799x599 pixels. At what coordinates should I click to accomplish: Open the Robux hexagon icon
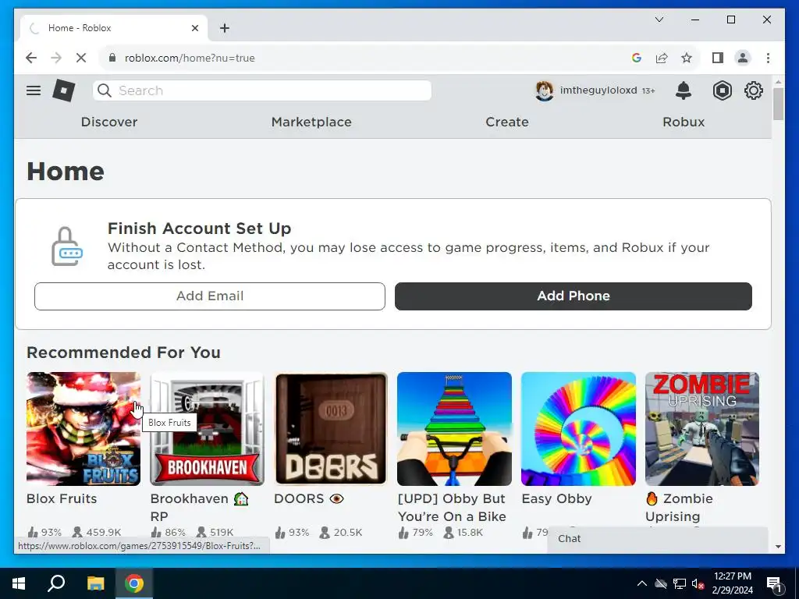(x=722, y=90)
